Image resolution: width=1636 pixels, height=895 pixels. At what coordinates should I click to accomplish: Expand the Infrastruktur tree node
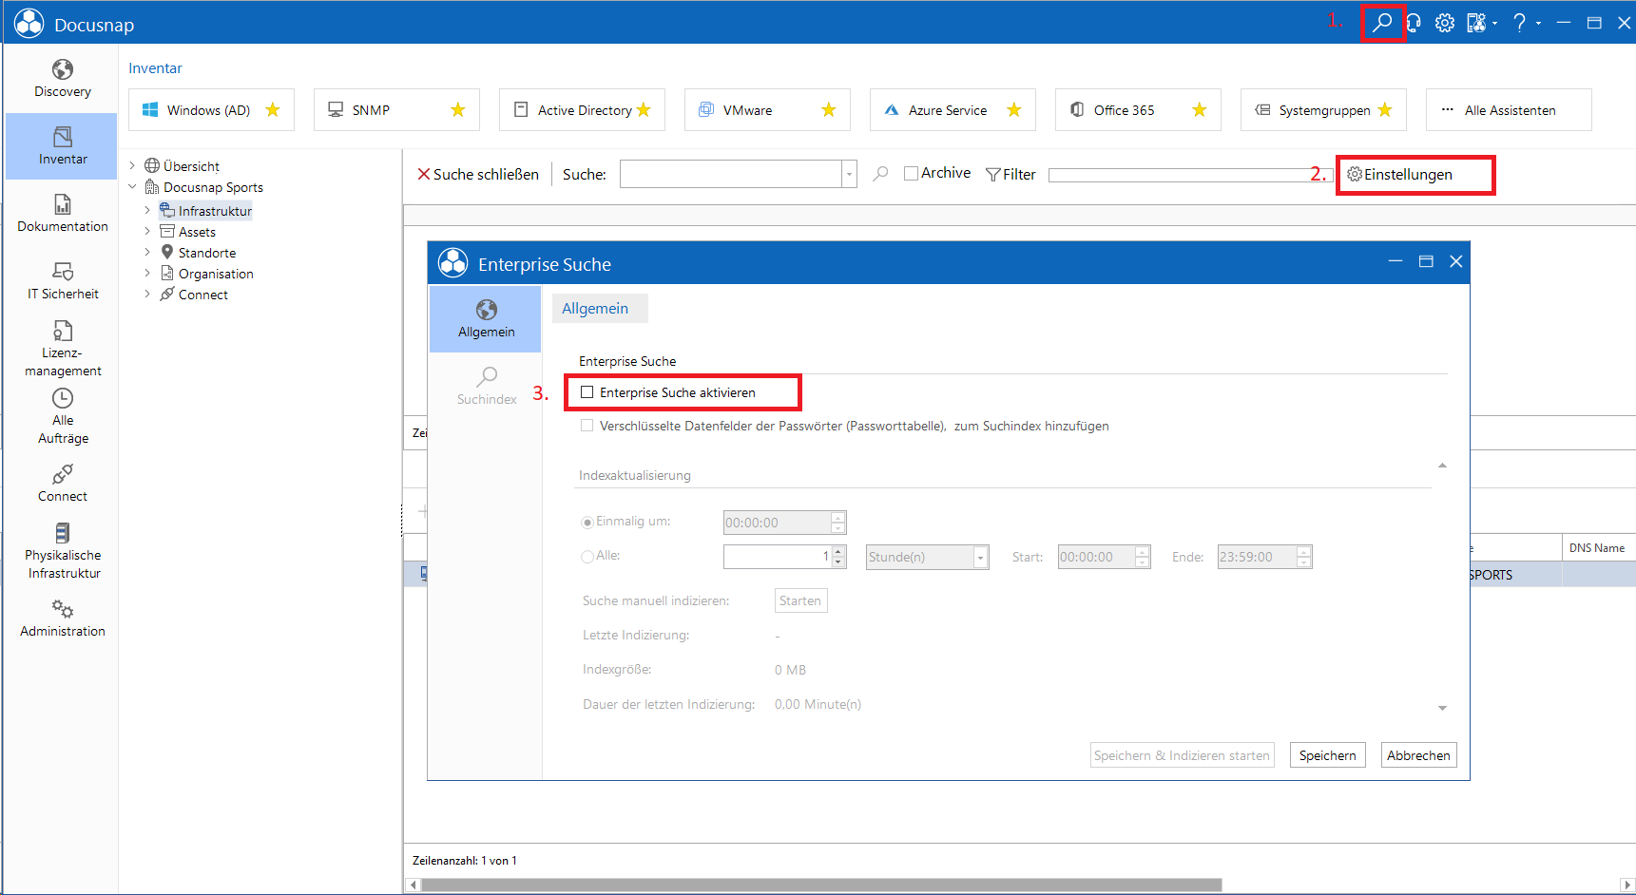147,211
